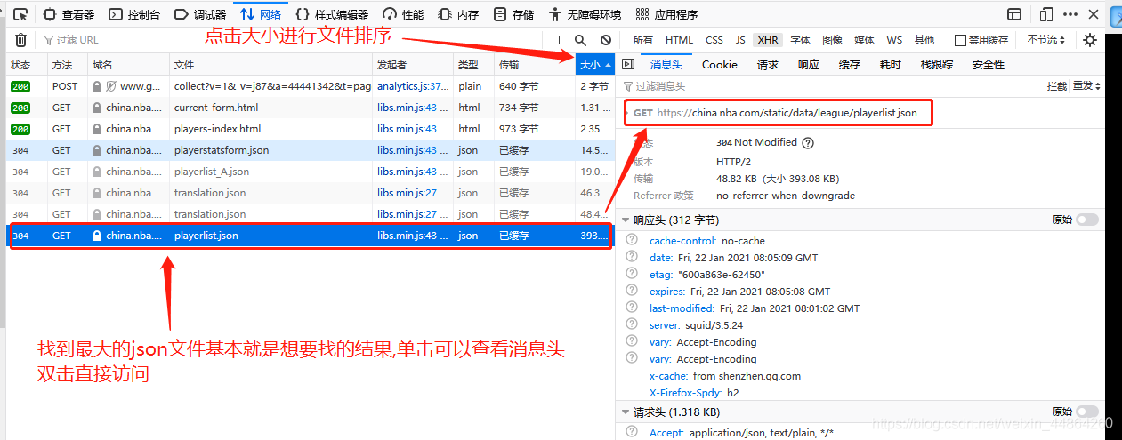Toggle 原始 switch for request headers
1122x440 pixels.
[1087, 412]
